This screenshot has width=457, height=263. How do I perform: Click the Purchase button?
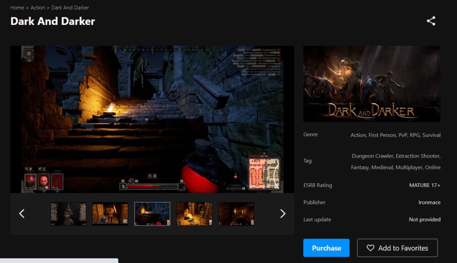pos(326,248)
